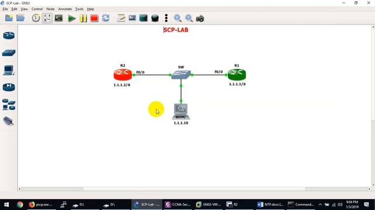Open the manage snapshots clock icon

pyautogui.click(x=36, y=18)
